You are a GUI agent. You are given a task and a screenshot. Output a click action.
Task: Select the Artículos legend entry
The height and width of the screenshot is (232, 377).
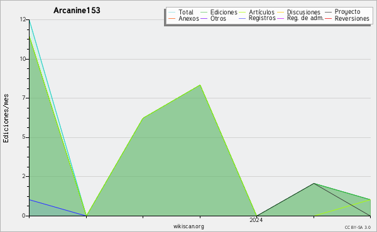[256, 12]
